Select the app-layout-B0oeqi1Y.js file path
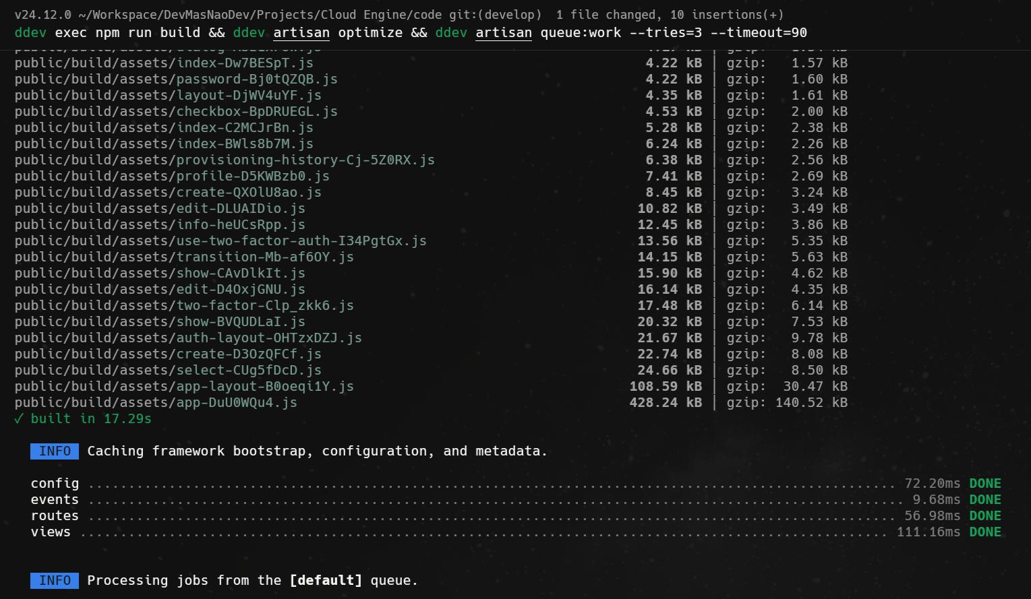This screenshot has height=599, width=1031. click(183, 386)
